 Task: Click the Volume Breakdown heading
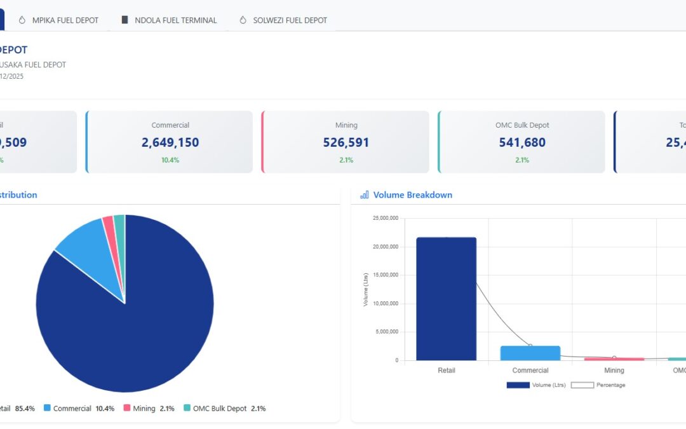point(413,195)
